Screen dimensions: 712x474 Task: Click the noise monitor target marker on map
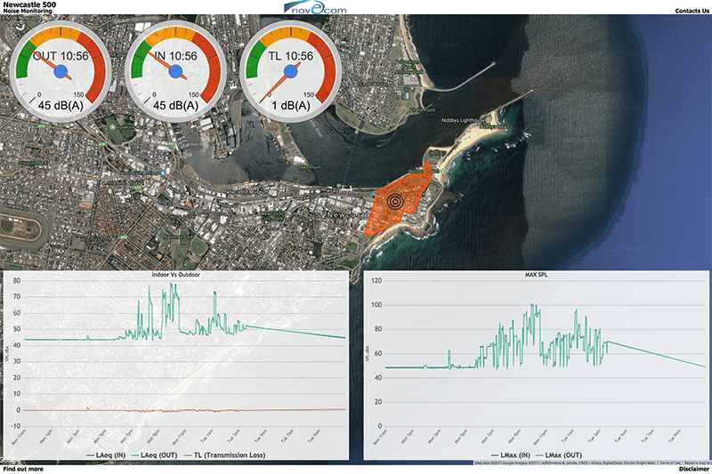pos(395,200)
